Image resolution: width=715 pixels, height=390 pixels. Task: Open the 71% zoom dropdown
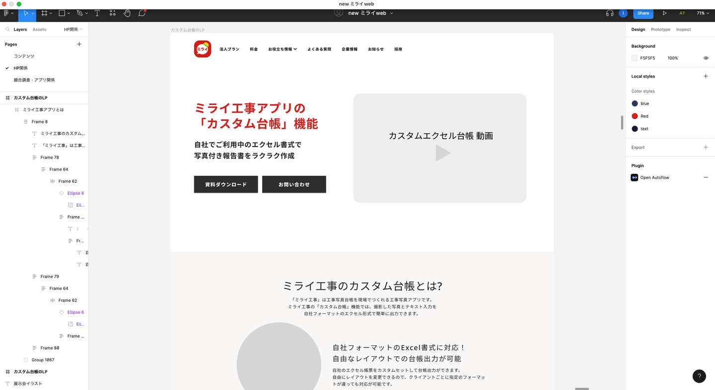click(703, 13)
